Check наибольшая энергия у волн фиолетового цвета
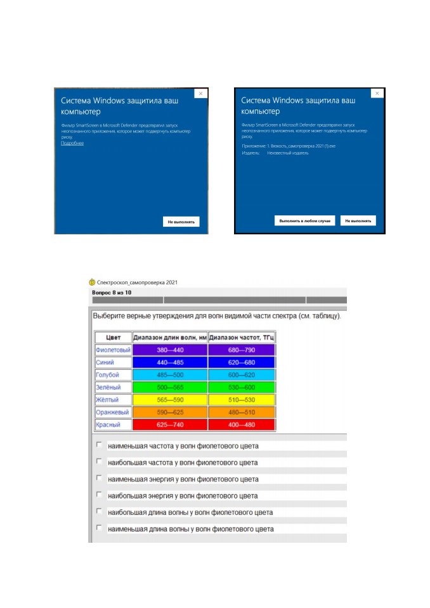The image size is (430, 608). tap(99, 495)
